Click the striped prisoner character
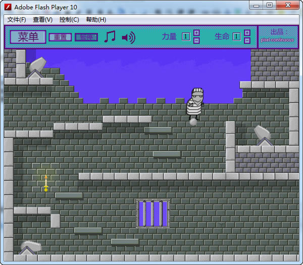Image resolution: width=303 pixels, height=265 pixels. tap(195, 104)
